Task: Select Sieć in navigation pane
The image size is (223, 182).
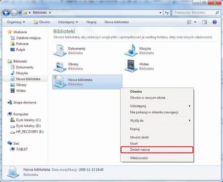Action: (x=16, y=143)
